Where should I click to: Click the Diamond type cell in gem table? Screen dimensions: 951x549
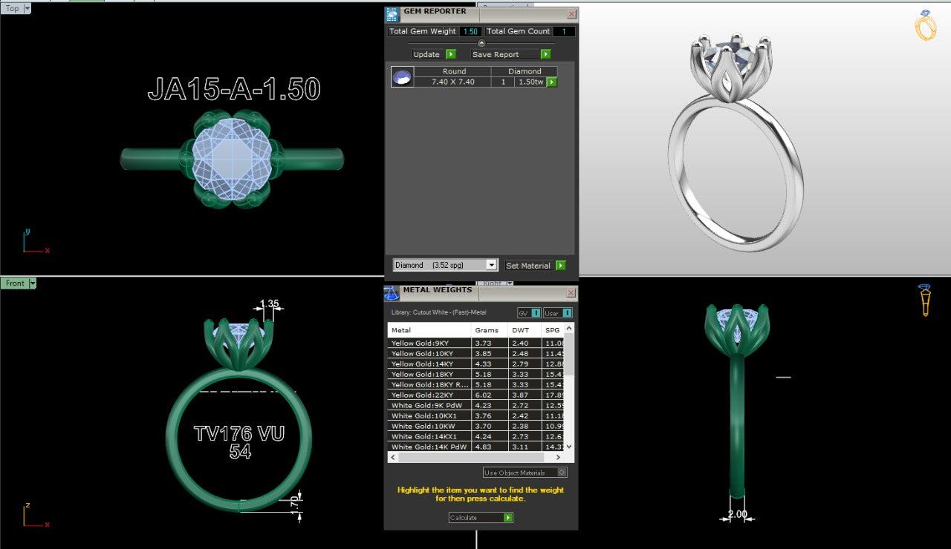[525, 71]
